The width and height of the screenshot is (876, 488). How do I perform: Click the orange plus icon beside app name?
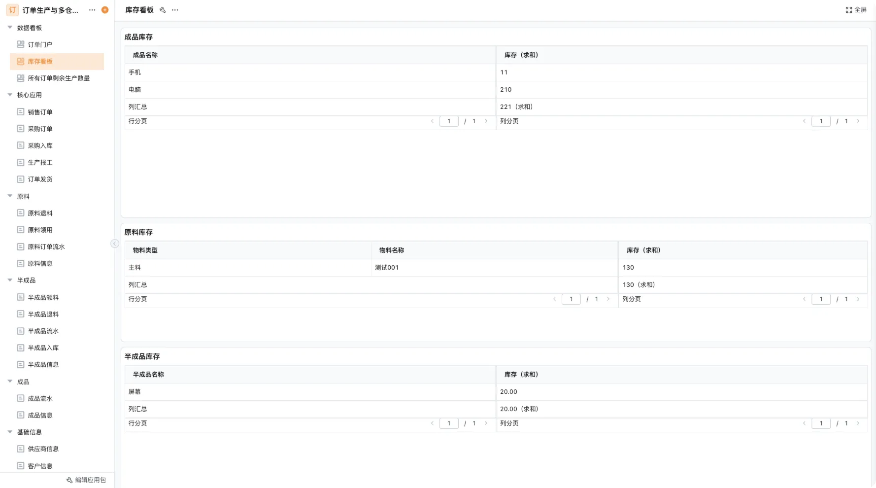[105, 10]
